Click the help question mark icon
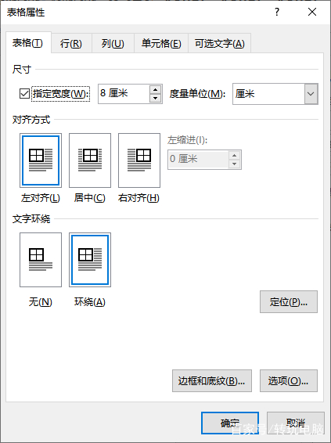 (277, 13)
